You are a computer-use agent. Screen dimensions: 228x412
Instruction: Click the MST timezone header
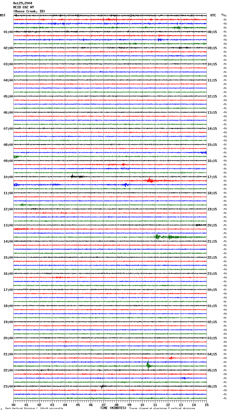click(3, 15)
